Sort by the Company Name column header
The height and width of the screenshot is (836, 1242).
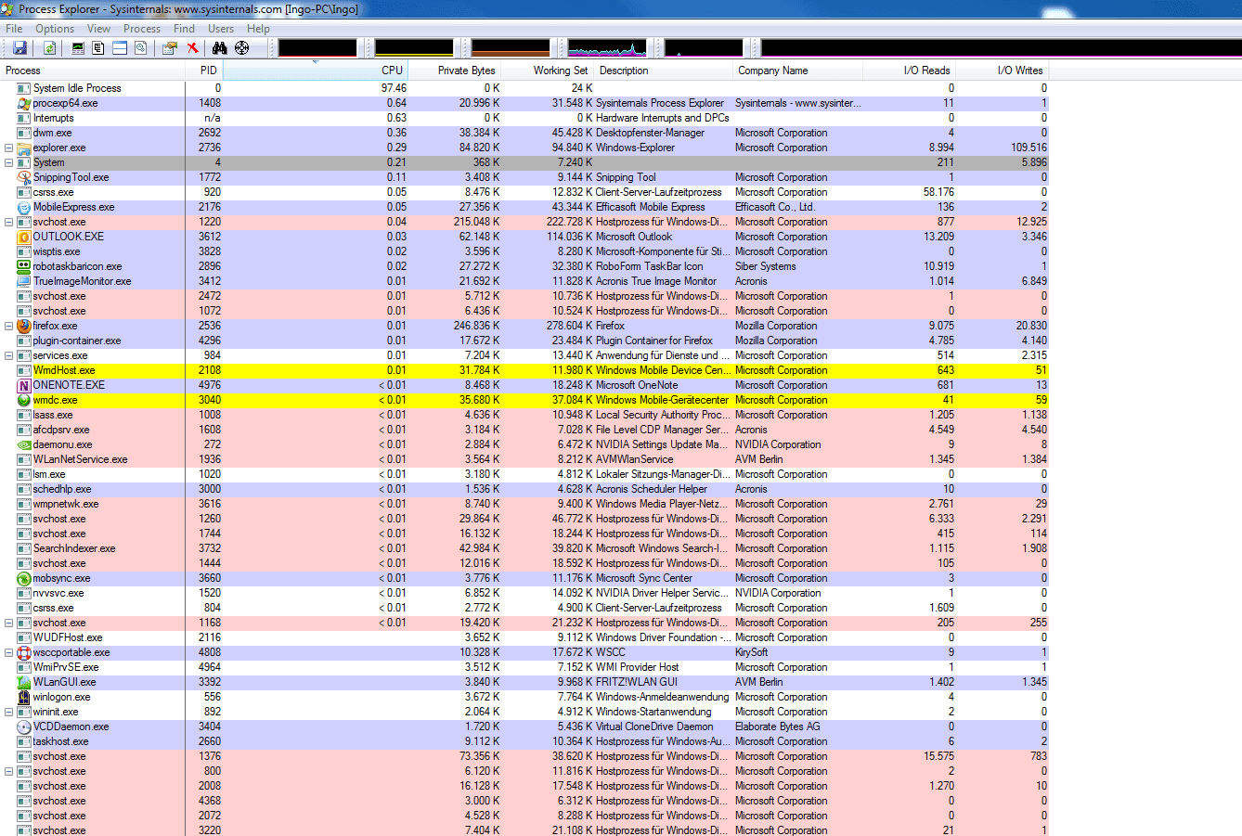click(x=798, y=71)
